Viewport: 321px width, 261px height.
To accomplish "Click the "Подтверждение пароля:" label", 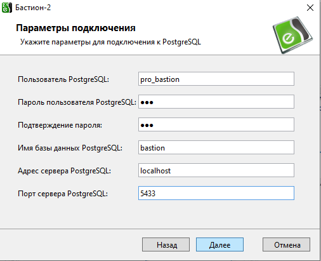I will [60, 125].
